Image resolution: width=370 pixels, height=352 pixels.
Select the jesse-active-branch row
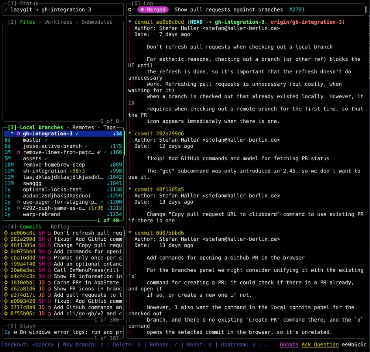[63, 146]
